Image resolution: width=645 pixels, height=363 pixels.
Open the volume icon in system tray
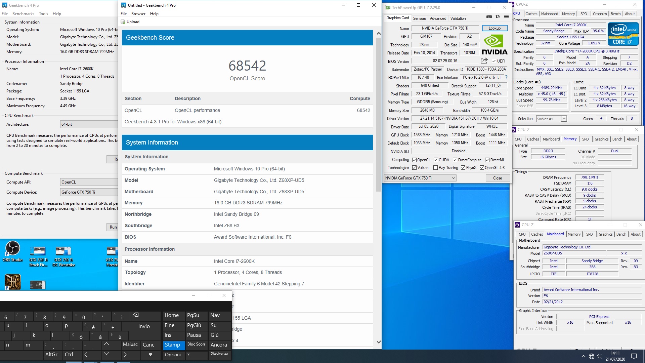pos(600,356)
